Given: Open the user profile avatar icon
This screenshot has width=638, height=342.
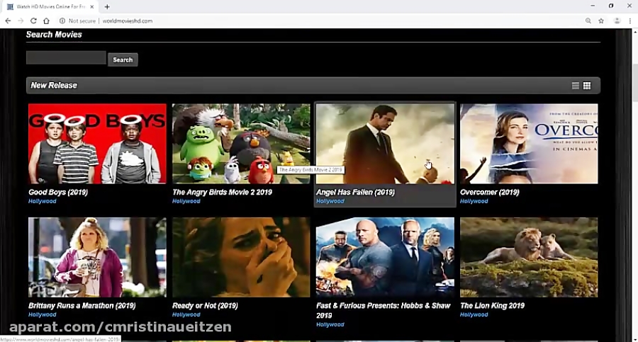Looking at the screenshot, I should 617,21.
